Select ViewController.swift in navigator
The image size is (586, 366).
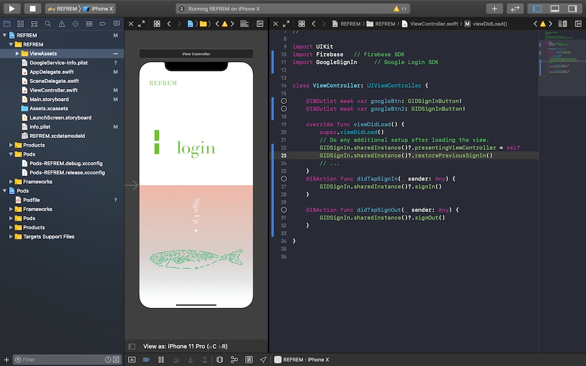click(x=53, y=90)
